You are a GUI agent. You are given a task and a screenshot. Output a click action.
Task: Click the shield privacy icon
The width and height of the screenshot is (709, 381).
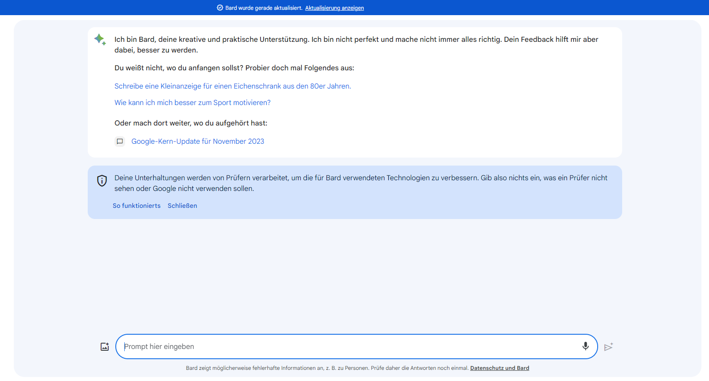102,181
